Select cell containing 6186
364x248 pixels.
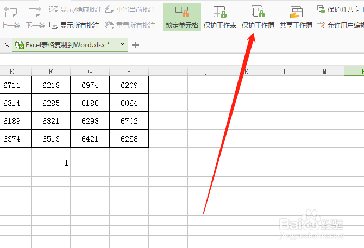(x=90, y=103)
